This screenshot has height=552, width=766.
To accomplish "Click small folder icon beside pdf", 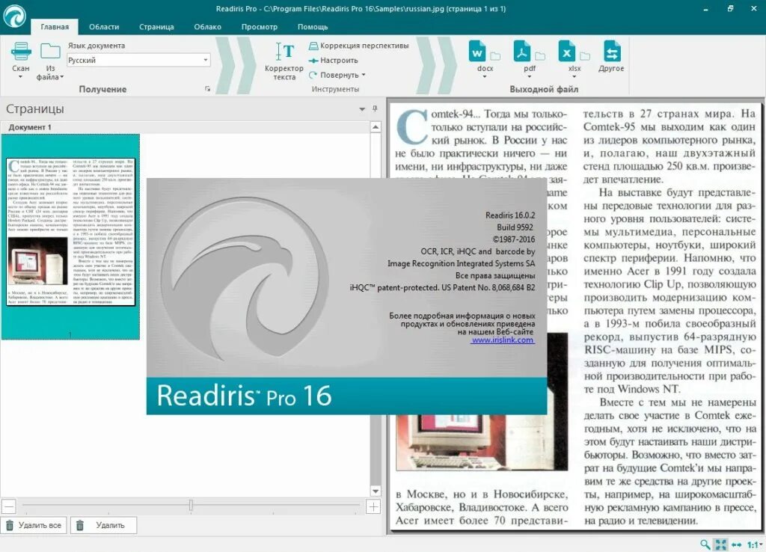I will pos(540,56).
